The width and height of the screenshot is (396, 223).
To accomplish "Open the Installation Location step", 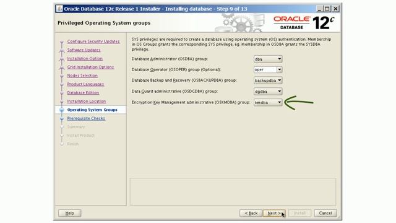I will pos(87,102).
